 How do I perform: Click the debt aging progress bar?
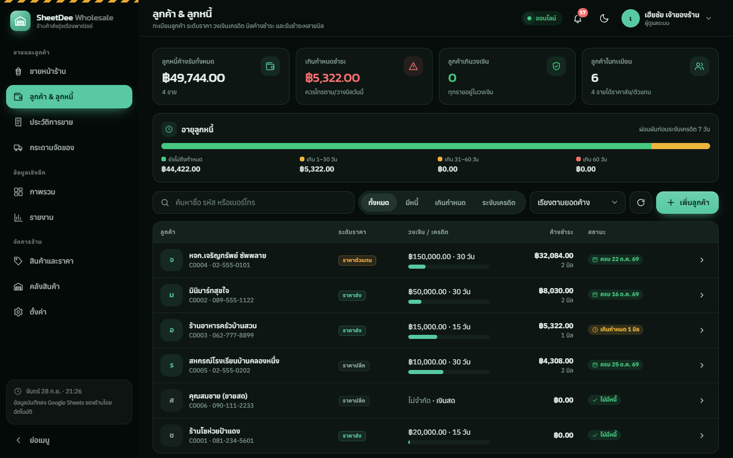pyautogui.click(x=436, y=146)
